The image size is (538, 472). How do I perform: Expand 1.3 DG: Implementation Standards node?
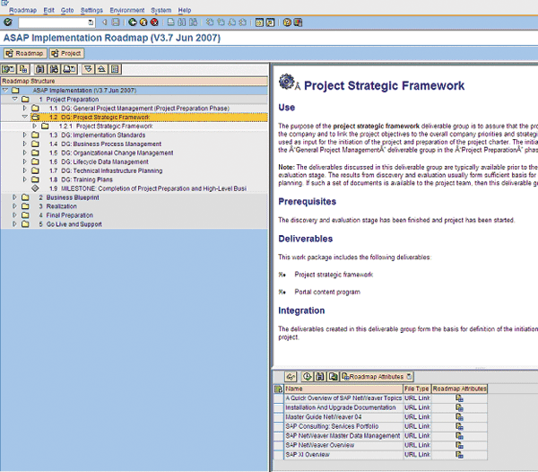[x=25, y=135]
